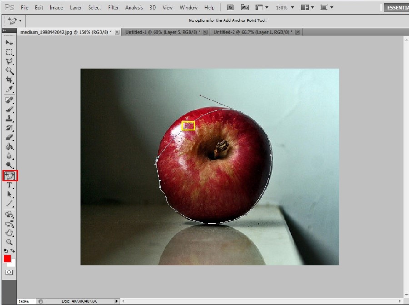Viewport: 409px width, 305px height.
Task: Select the Rectangular Marquee tool
Action: pos(9,52)
